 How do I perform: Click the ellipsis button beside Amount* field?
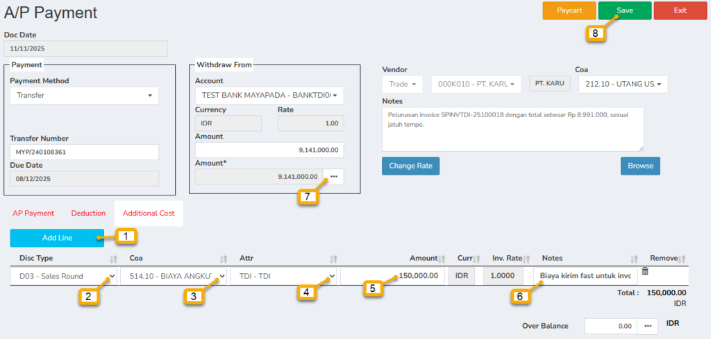[x=333, y=177]
